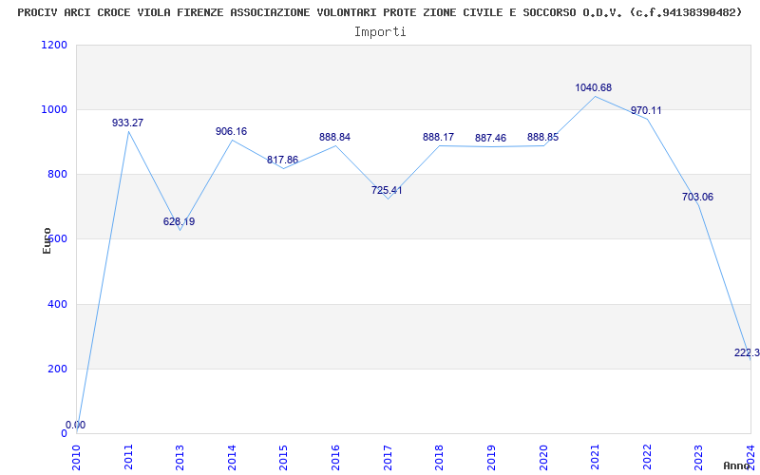Click the chart title mentioning PROCIV ARCI CROCE VIOLA
The image size is (760, 475).
pyautogui.click(x=379, y=13)
